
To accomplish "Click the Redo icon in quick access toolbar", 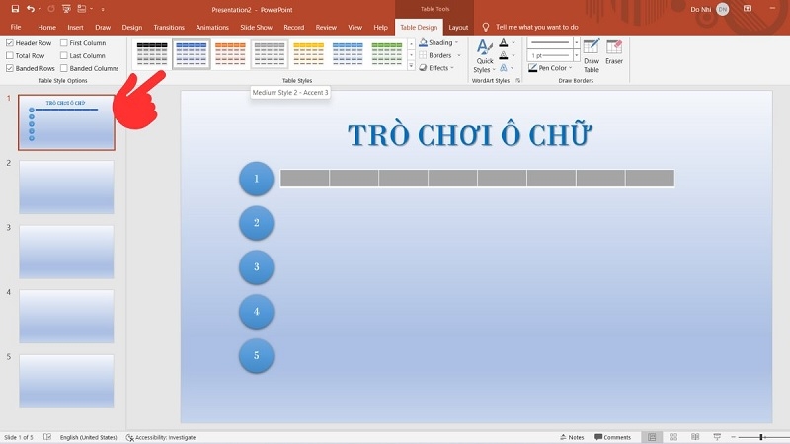I will pos(51,9).
